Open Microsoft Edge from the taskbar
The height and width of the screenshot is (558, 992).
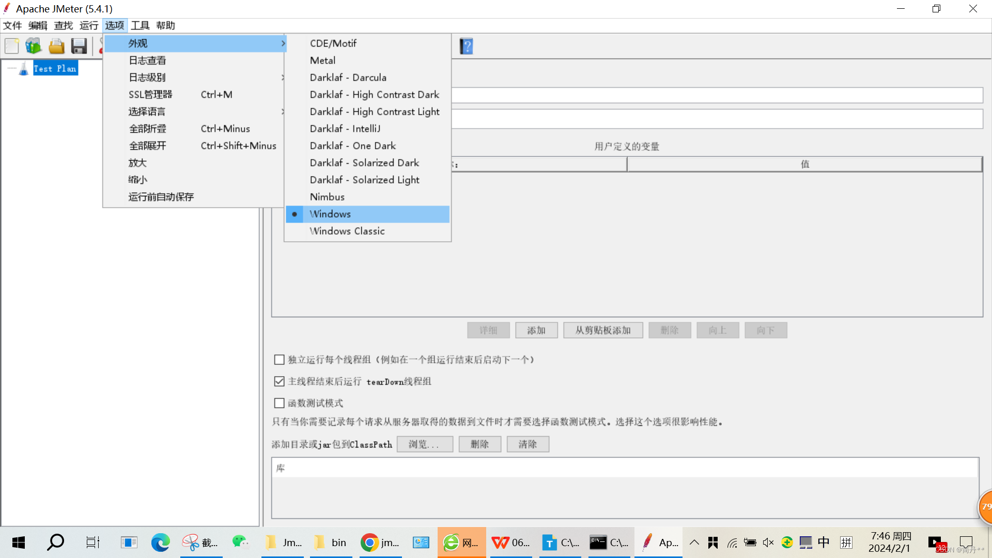pyautogui.click(x=160, y=542)
